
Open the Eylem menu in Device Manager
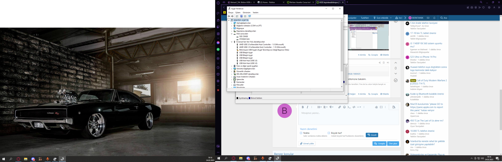(238, 13)
